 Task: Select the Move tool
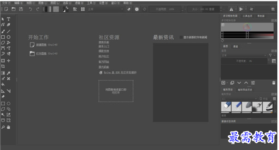(x=8, y=60)
